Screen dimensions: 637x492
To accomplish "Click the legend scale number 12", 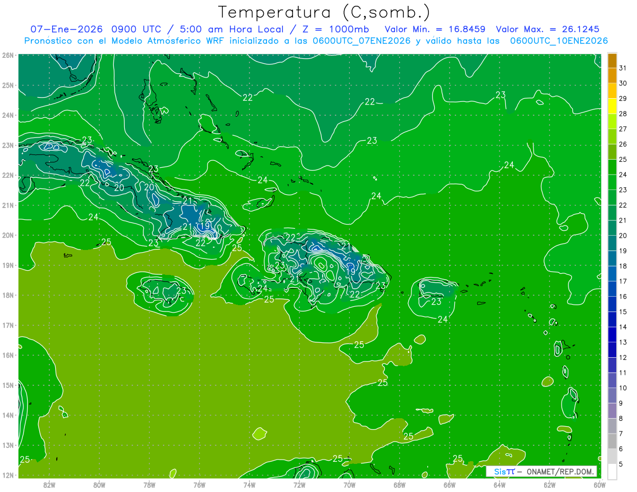I will 623,358.
